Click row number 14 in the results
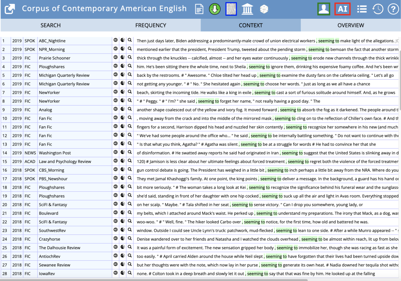 [5, 153]
